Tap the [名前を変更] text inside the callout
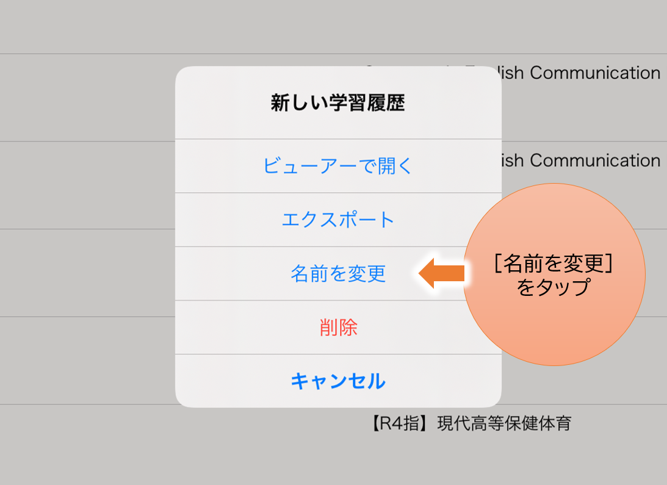This screenshot has width=667, height=485. pos(553,264)
